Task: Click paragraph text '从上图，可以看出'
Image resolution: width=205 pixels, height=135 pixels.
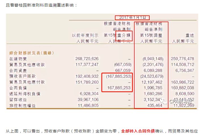Action: [x=23, y=131]
